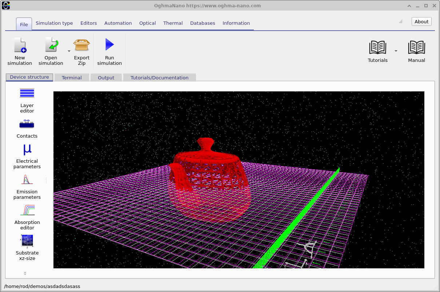Switch to the Terminal tab
The width and height of the screenshot is (440, 292).
point(72,78)
